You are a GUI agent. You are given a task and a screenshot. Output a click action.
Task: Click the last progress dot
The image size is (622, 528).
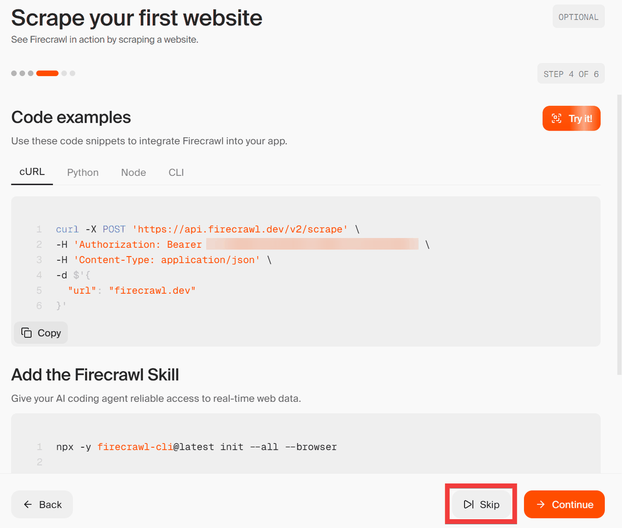73,74
